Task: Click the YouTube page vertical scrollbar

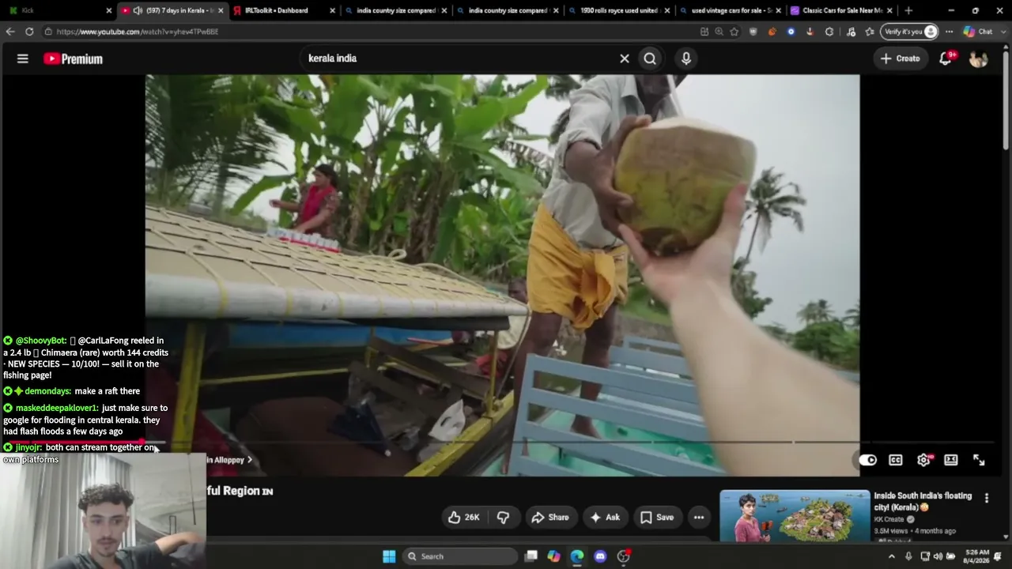Action: 1006,99
